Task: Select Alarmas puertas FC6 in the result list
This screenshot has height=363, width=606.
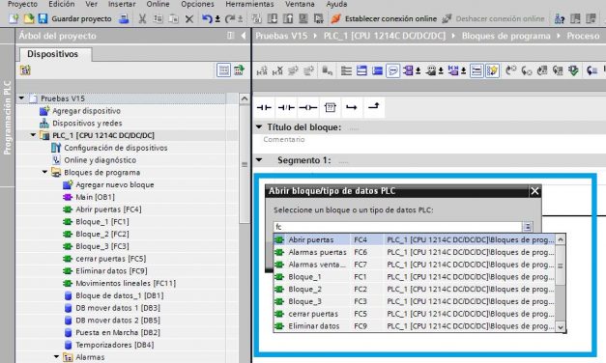Action: [414, 252]
